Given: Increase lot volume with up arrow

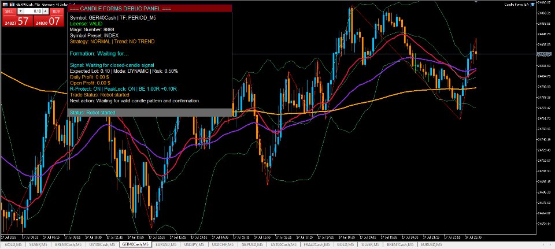Looking at the screenshot, I should [45, 11].
